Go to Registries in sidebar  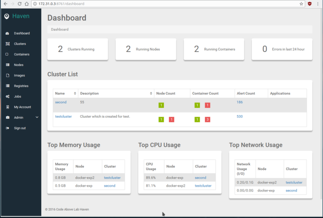pos(21,86)
